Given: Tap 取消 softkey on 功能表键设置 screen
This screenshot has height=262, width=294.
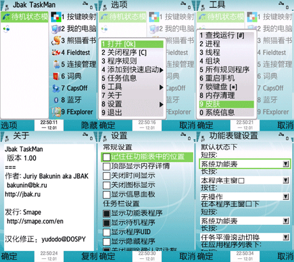Looking at the screenshot, I should (286, 256).
